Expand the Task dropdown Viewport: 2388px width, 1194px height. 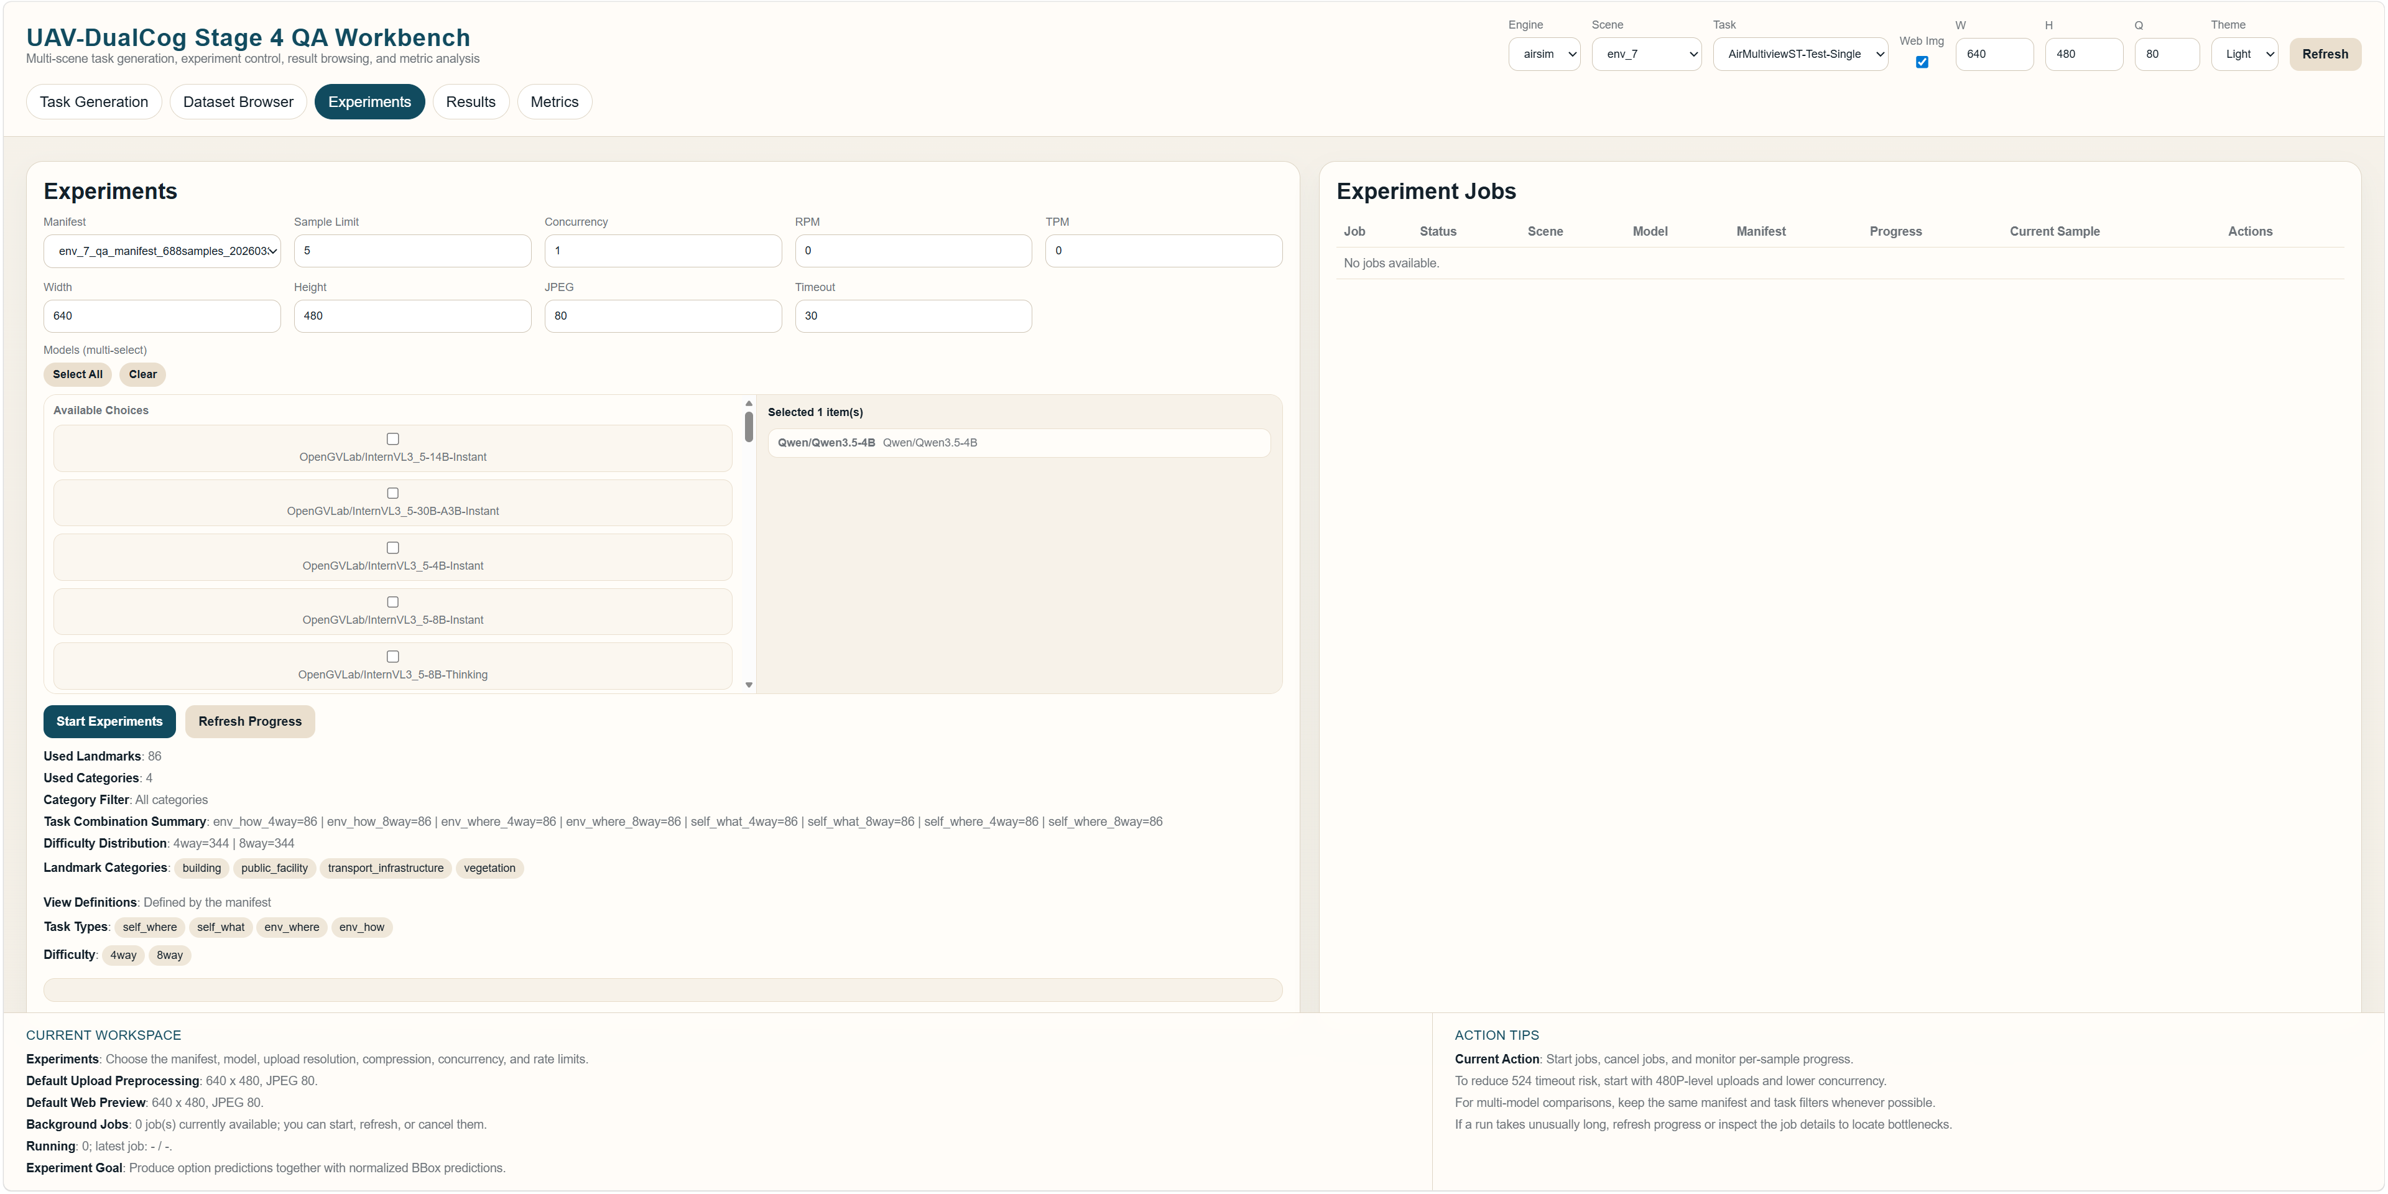coord(1800,53)
